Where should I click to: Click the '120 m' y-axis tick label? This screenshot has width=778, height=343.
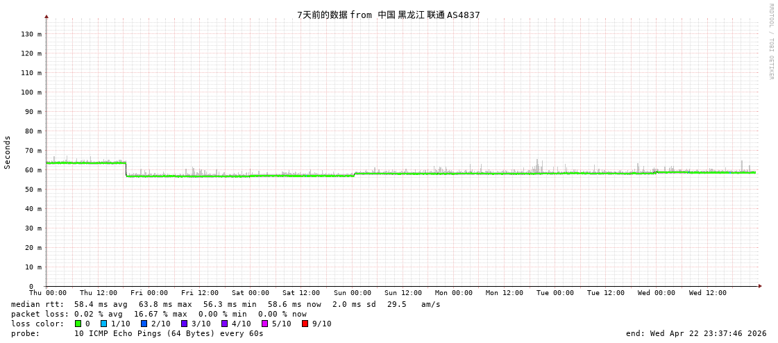(x=31, y=53)
